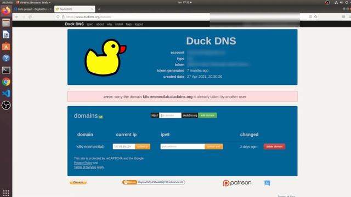This screenshot has width=351, height=197.
Task: Select the Duck DNS tab
Action: [x=75, y=9]
